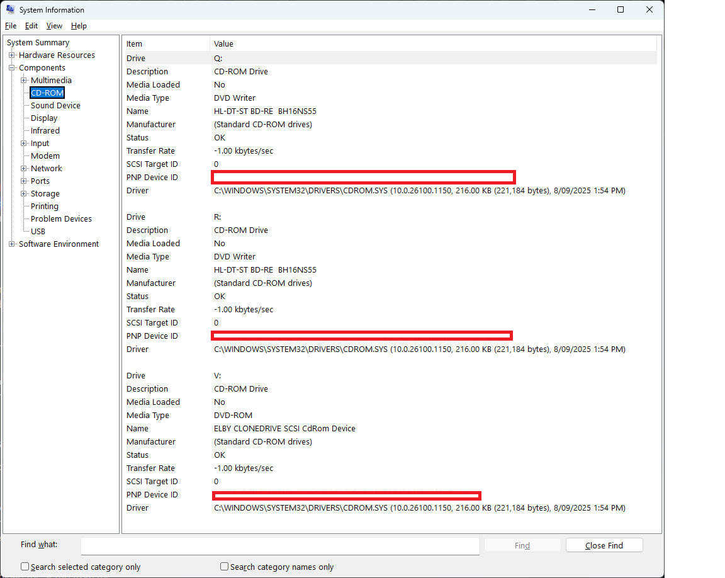Open the Edit menu
This screenshot has width=725, height=578.
[31, 26]
